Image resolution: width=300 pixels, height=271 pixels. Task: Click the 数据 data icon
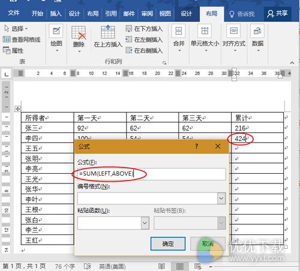pos(257,31)
